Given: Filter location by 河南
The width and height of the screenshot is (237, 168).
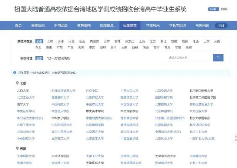Looking at the screenshot, I should (217, 41).
